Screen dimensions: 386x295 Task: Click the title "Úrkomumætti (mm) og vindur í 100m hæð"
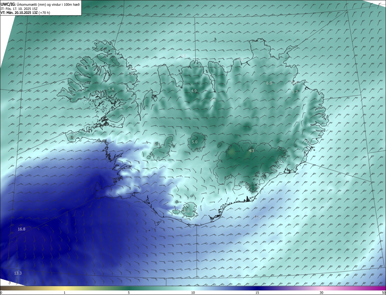[x=48, y=5]
